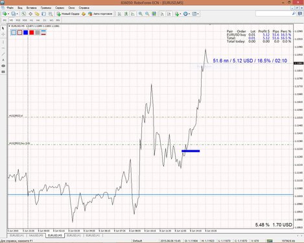Select the M15 timeframe button
The width and height of the screenshot is (304, 243).
point(18,20)
